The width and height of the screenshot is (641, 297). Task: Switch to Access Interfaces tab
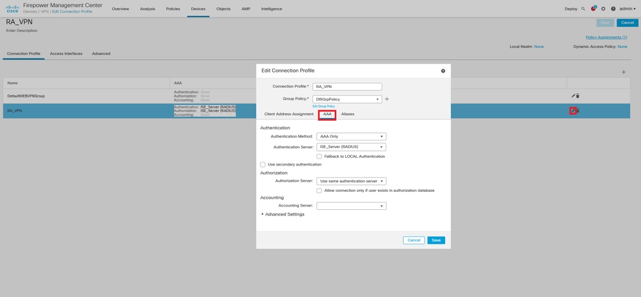pos(66,53)
